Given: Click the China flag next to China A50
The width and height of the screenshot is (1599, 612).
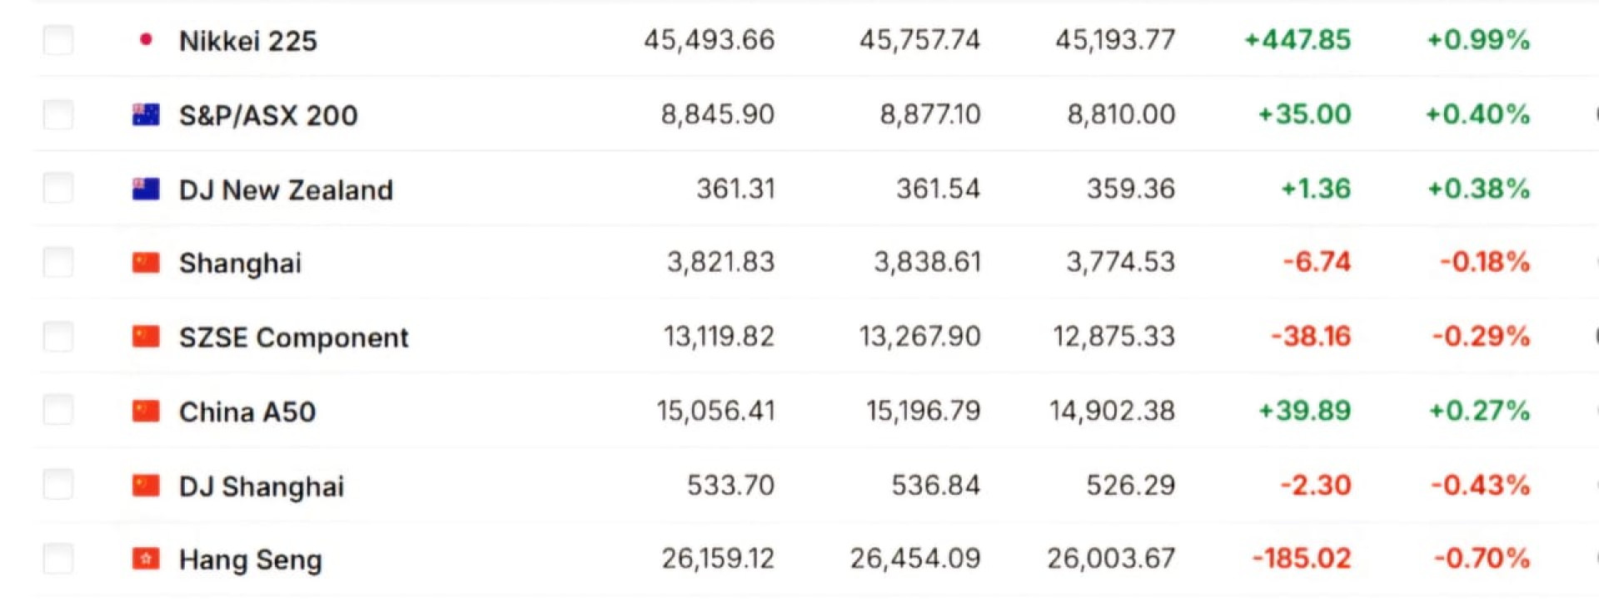Looking at the screenshot, I should (x=146, y=411).
